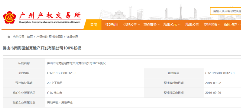243x109 pixels.
Task: Click the 标的企业所属行业 label cell
Action: (x=24, y=102)
